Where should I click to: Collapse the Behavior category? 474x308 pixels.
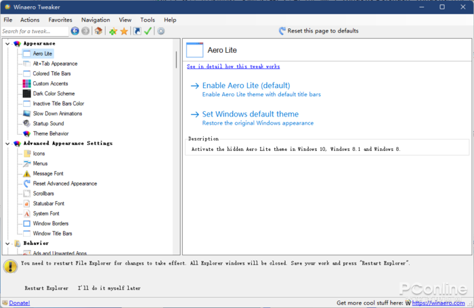pos(7,243)
